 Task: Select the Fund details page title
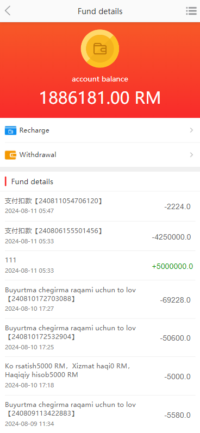point(100,11)
